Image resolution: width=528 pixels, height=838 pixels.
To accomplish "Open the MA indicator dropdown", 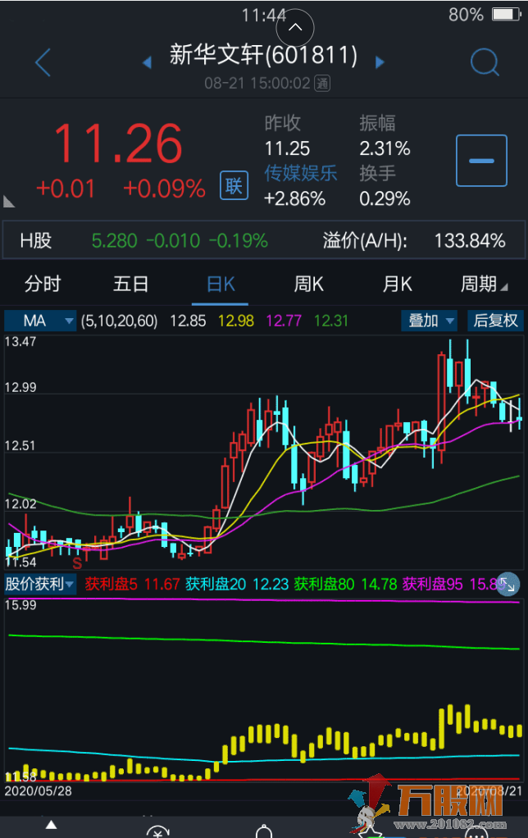I will pos(40,321).
